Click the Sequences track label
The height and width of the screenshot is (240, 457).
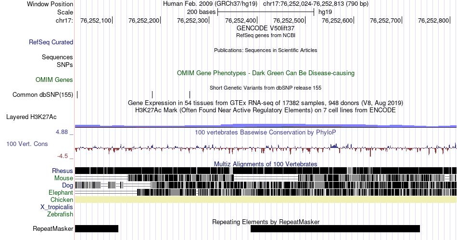click(57, 57)
